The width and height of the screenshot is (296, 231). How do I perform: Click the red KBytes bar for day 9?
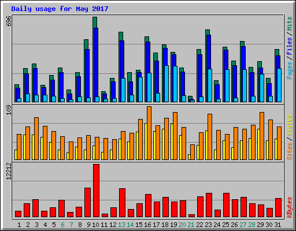pyautogui.click(x=87, y=203)
